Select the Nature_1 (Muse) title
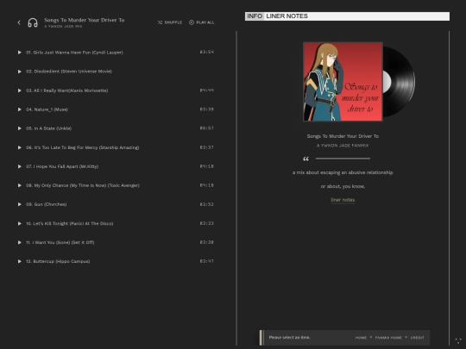Image resolution: width=466 pixels, height=349 pixels. point(47,109)
